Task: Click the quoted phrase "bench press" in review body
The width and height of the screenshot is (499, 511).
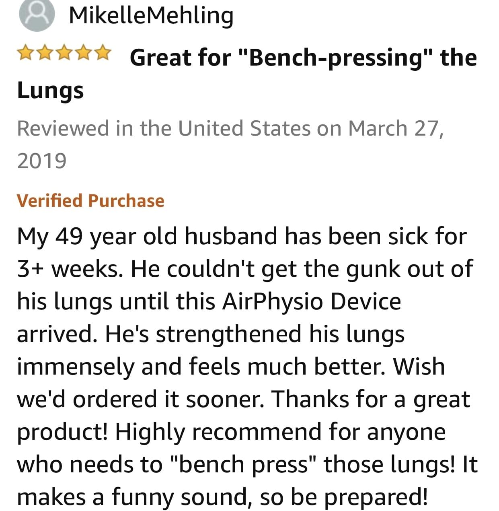Action: pos(244,465)
